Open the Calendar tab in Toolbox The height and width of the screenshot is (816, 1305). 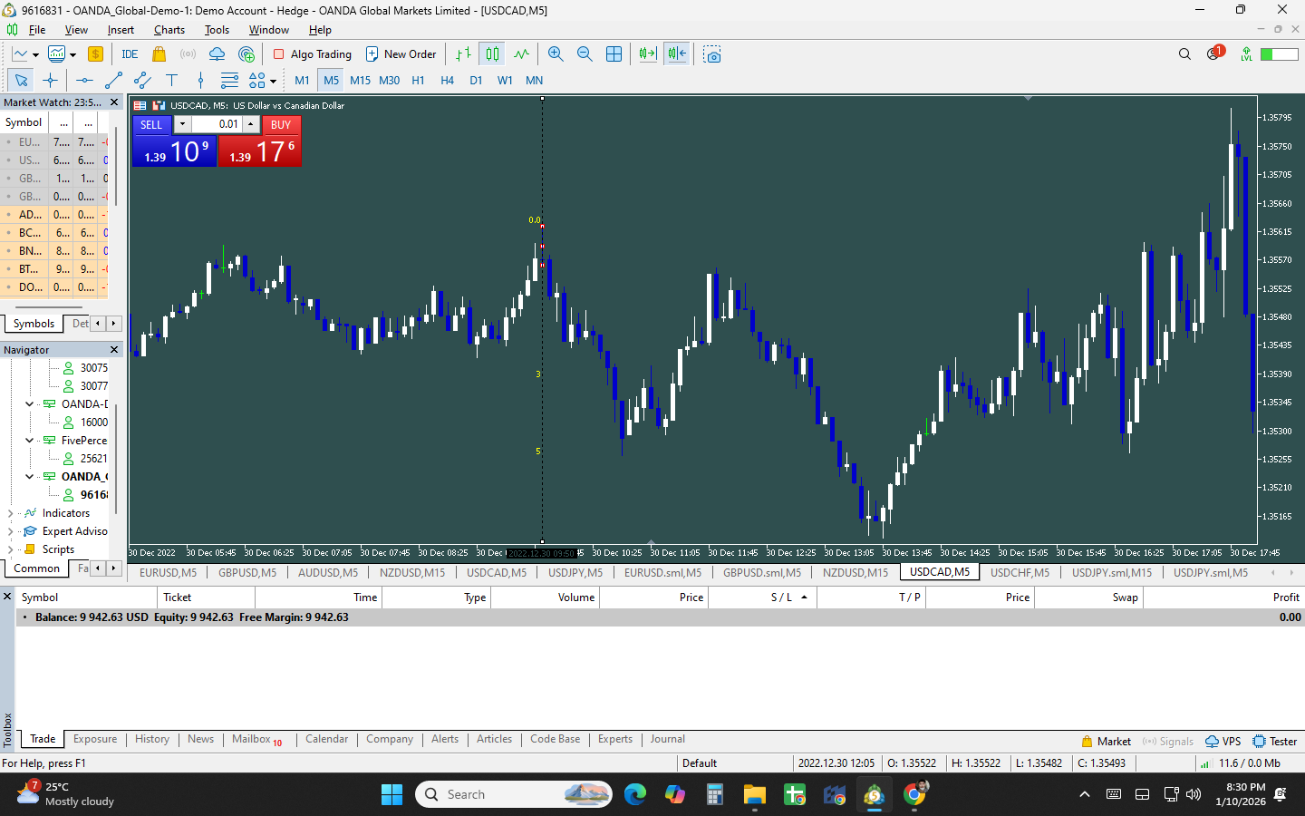(x=326, y=740)
